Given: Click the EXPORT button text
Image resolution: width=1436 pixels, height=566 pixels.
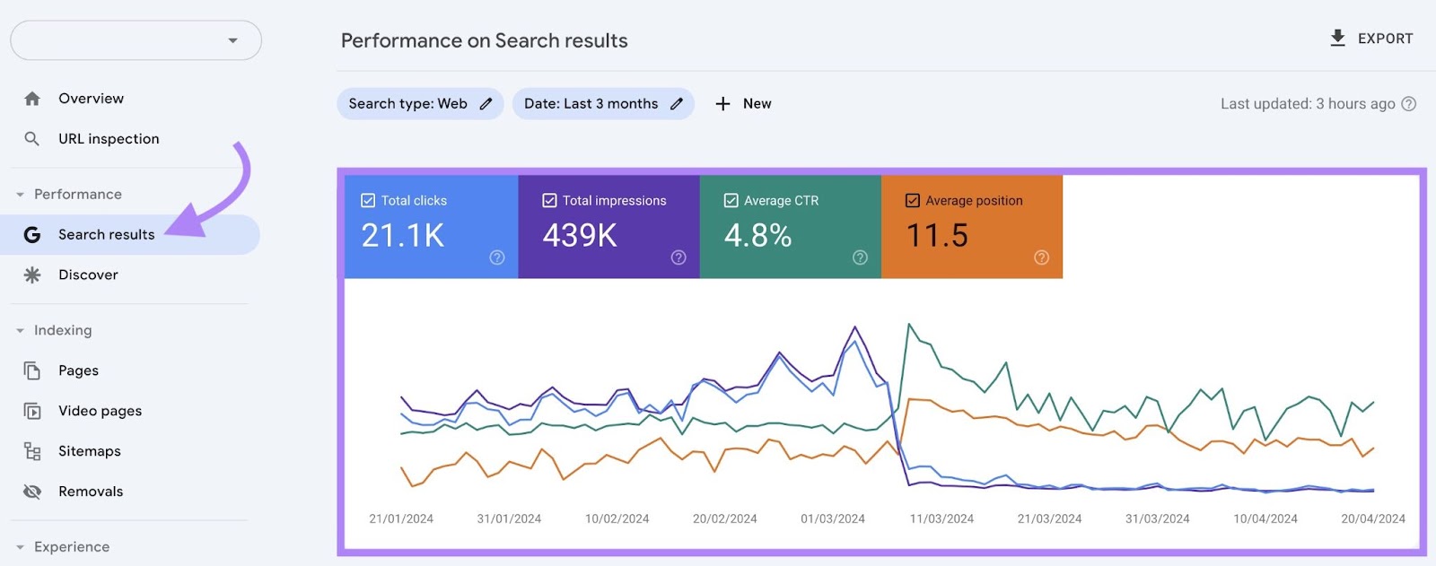Looking at the screenshot, I should click(x=1385, y=39).
